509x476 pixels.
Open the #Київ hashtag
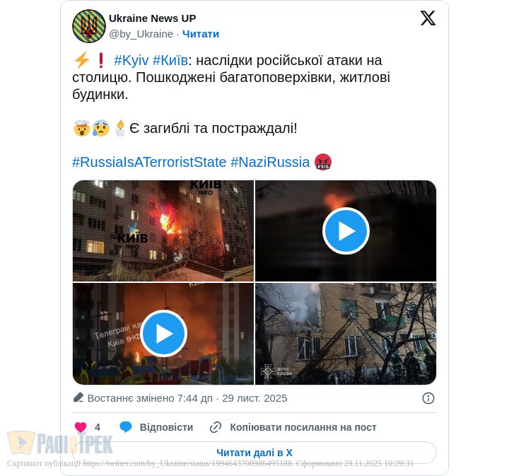(170, 60)
